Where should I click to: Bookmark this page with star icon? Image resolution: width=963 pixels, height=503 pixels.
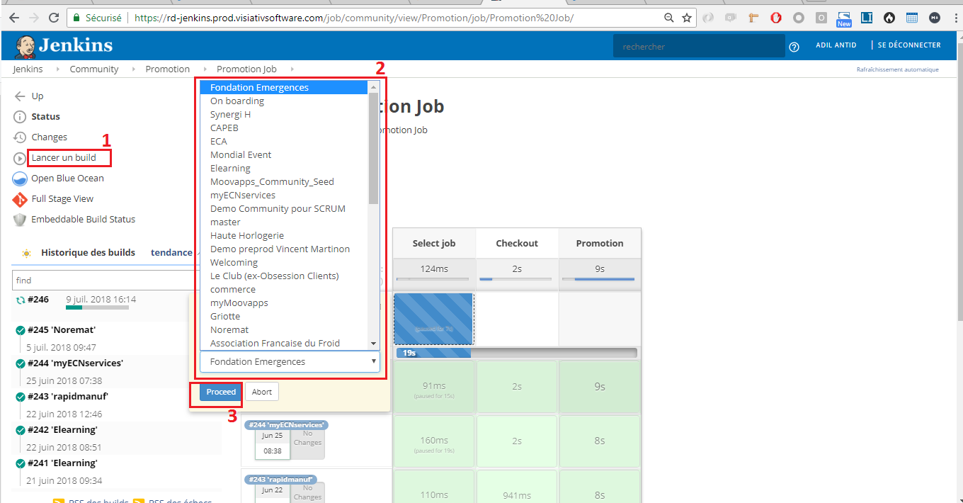[x=686, y=18]
